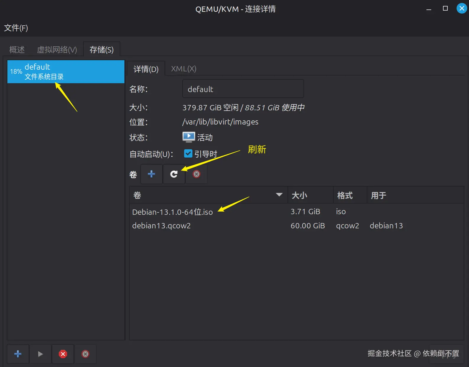Click the active state monitor icon
Screen dimensions: 469x367
189,137
